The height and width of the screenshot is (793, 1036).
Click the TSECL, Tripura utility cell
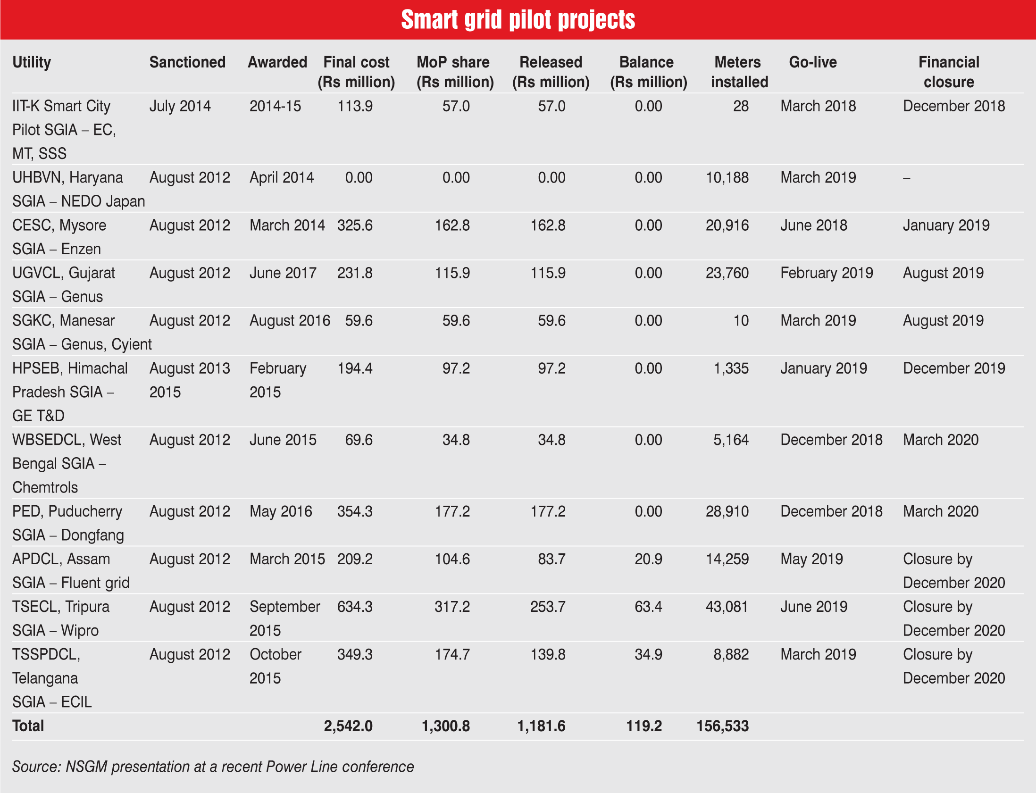(x=60, y=618)
